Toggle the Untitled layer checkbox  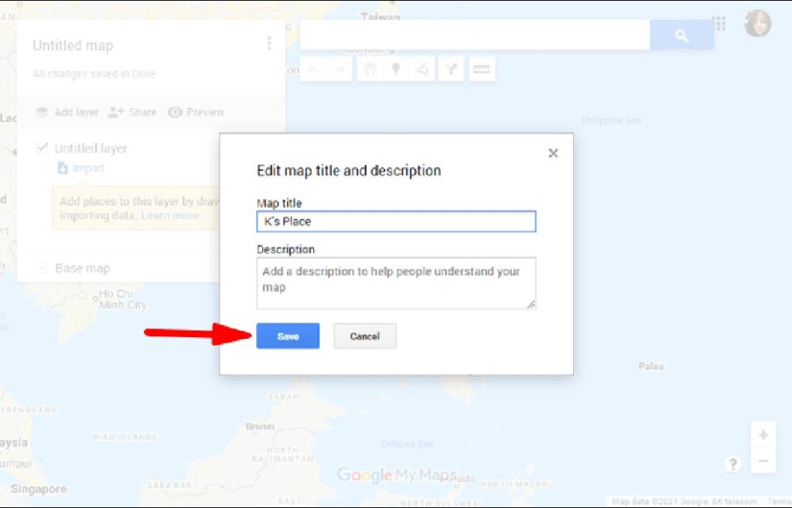42,148
